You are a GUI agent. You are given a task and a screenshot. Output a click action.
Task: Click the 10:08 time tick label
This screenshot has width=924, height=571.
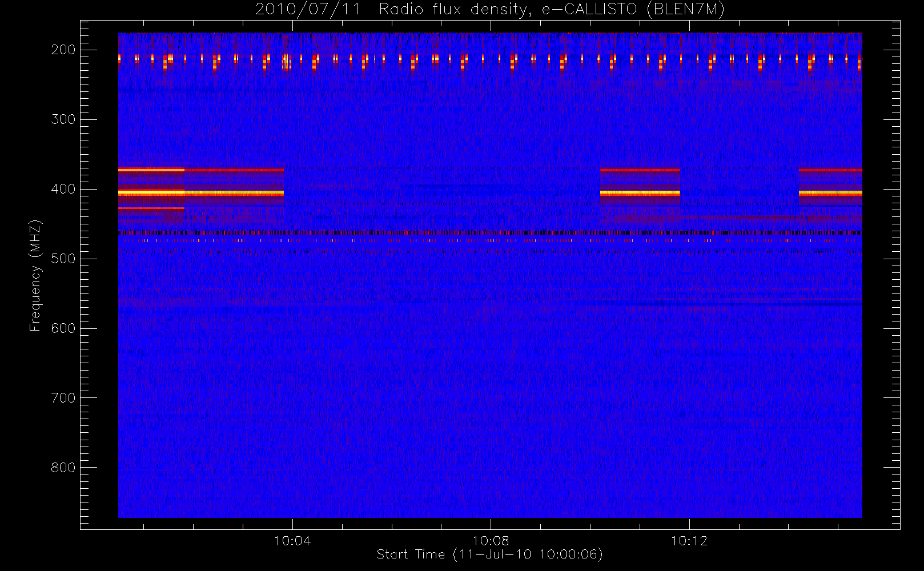click(x=491, y=541)
